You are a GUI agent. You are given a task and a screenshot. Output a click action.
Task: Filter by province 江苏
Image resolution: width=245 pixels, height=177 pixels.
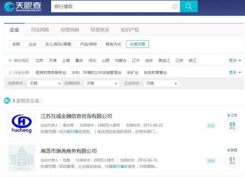[179, 61]
